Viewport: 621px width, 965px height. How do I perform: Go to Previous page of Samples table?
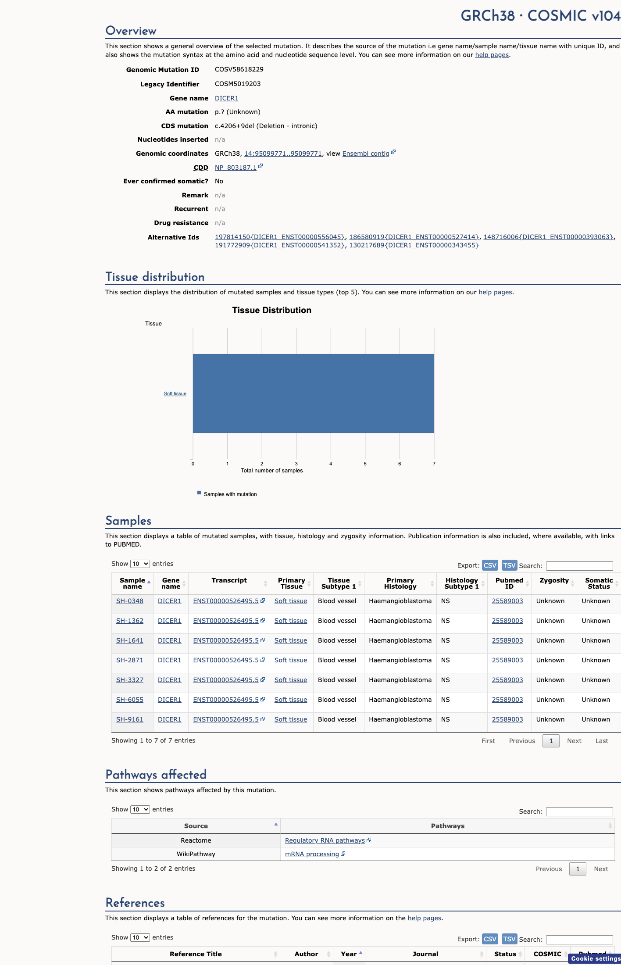point(522,741)
